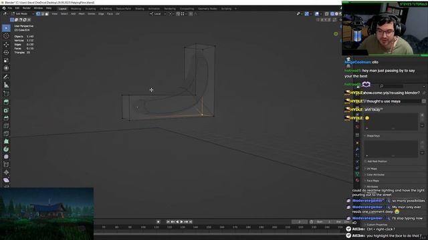Image resolution: width=428 pixels, height=240 pixels.
Task: Open the Face menu in header
Action: [x=110, y=13]
